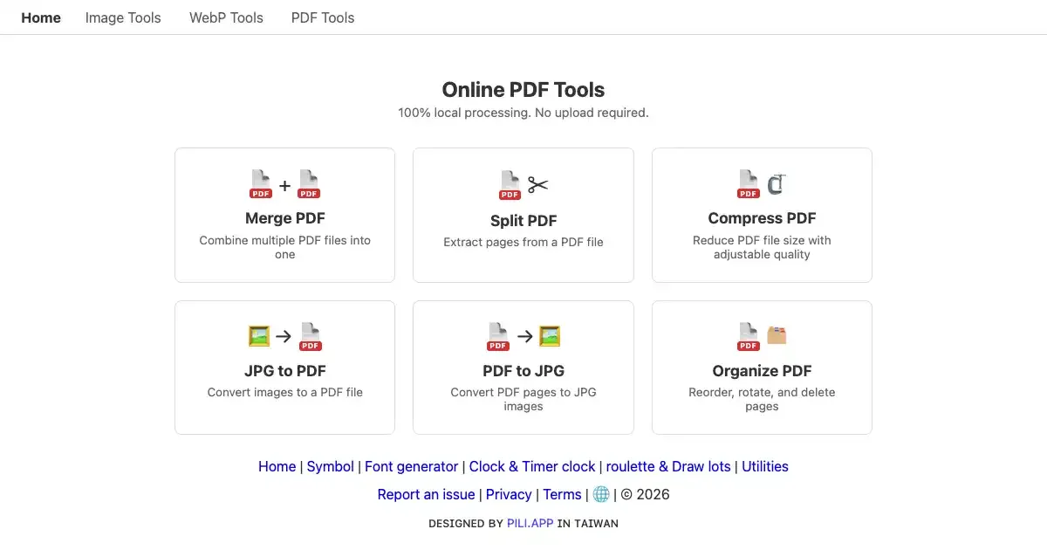Click the scissors icon for Split PDF

coord(537,185)
